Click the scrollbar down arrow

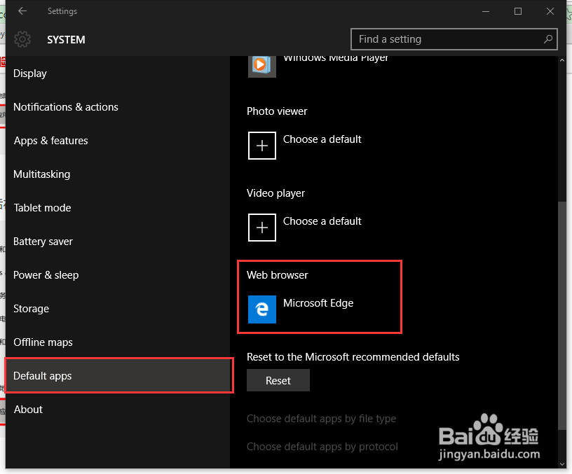[561, 463]
